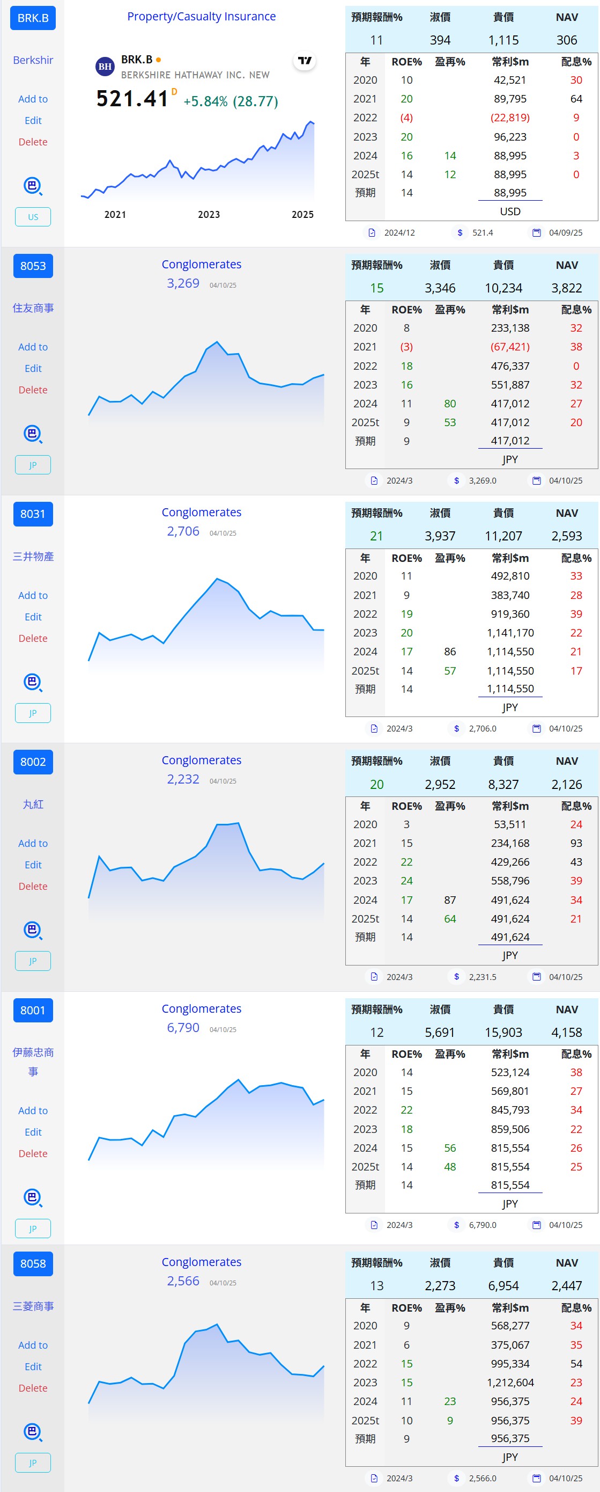Click the US market tag
600x1492 pixels.
click(33, 217)
